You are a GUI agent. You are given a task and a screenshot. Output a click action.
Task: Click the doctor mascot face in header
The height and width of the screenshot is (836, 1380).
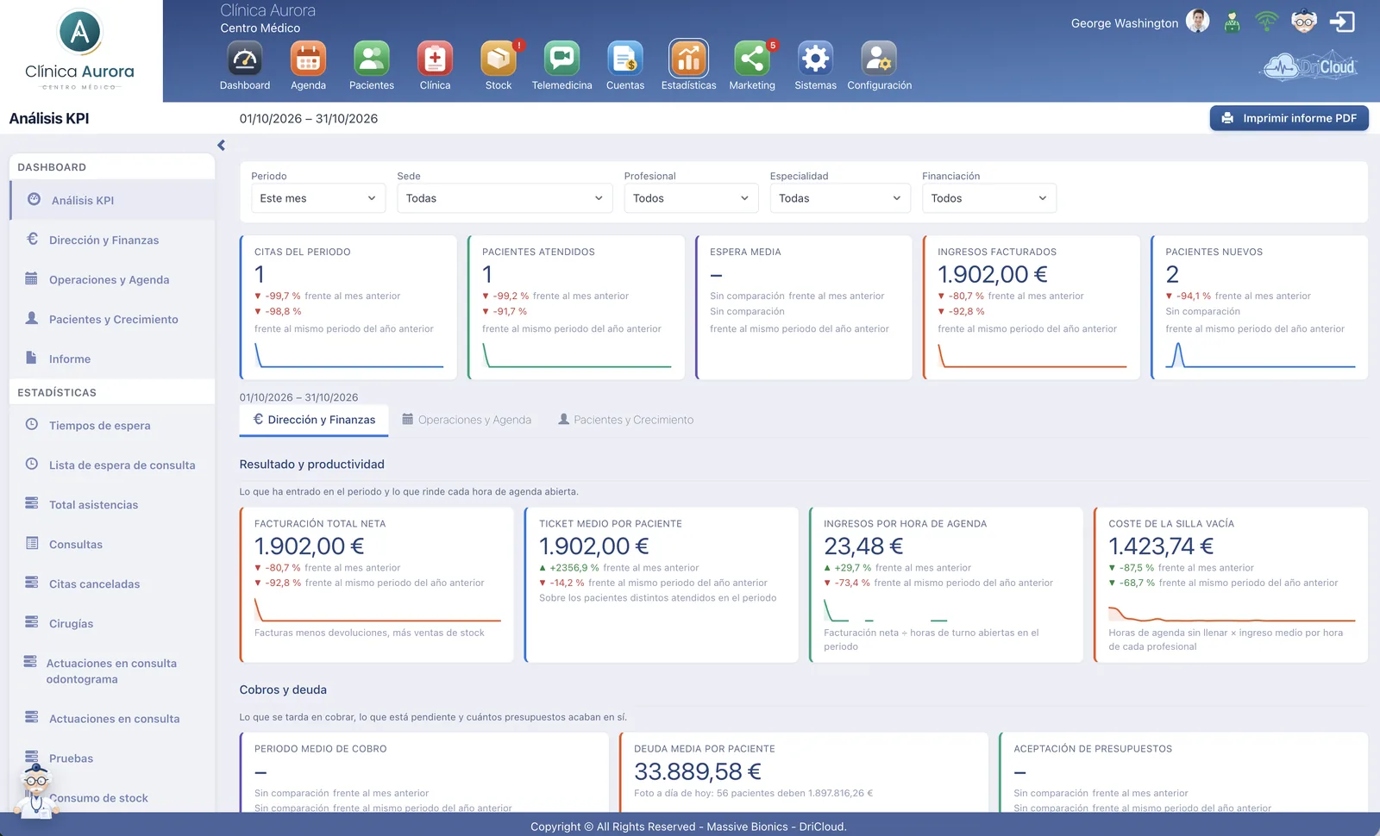1304,22
